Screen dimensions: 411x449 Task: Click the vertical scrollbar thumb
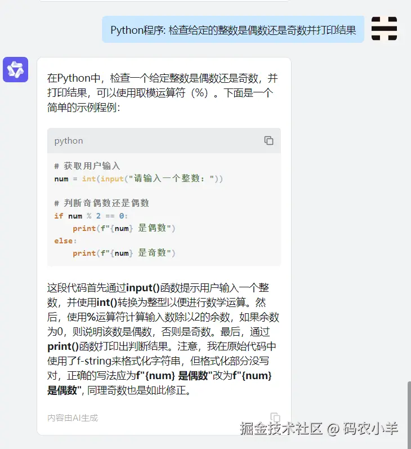click(409, 414)
